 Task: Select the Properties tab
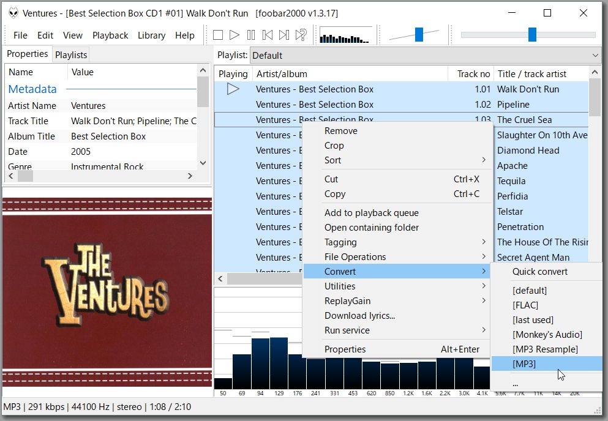(x=27, y=54)
